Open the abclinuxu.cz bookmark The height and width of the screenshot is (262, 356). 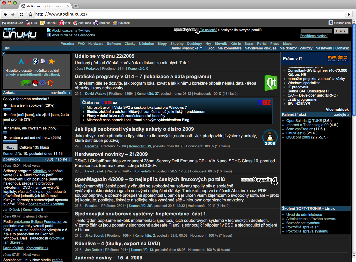click(12, 23)
